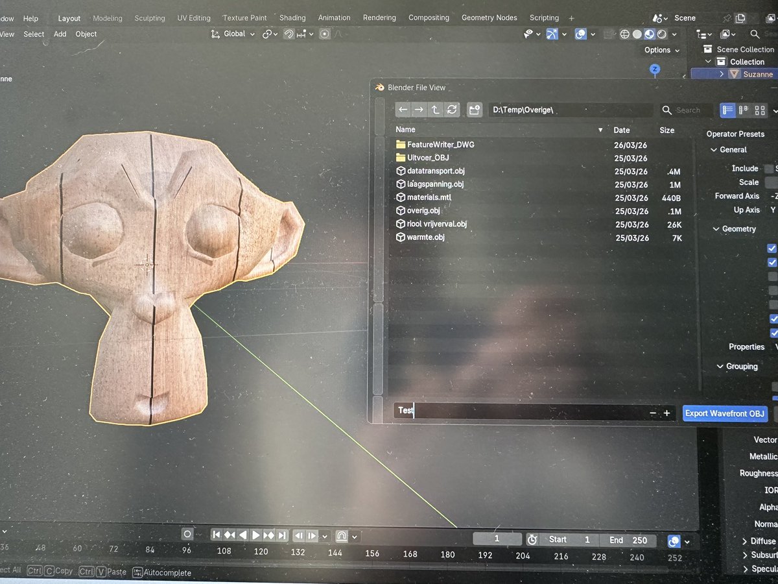
Task: Toggle auto keying record button
Action: [187, 535]
